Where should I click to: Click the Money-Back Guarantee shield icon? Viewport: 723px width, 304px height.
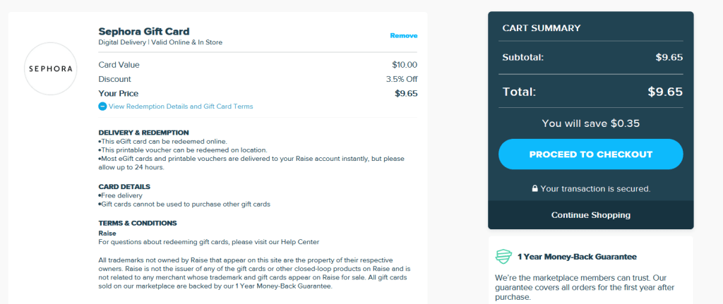503,257
